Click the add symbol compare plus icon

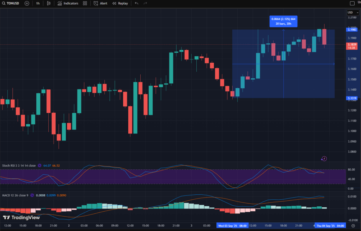click(x=27, y=3)
